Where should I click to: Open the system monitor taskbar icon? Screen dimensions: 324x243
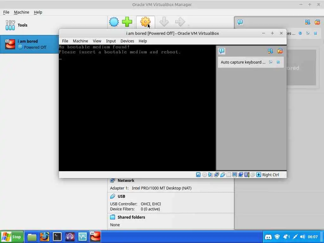pos(83,237)
